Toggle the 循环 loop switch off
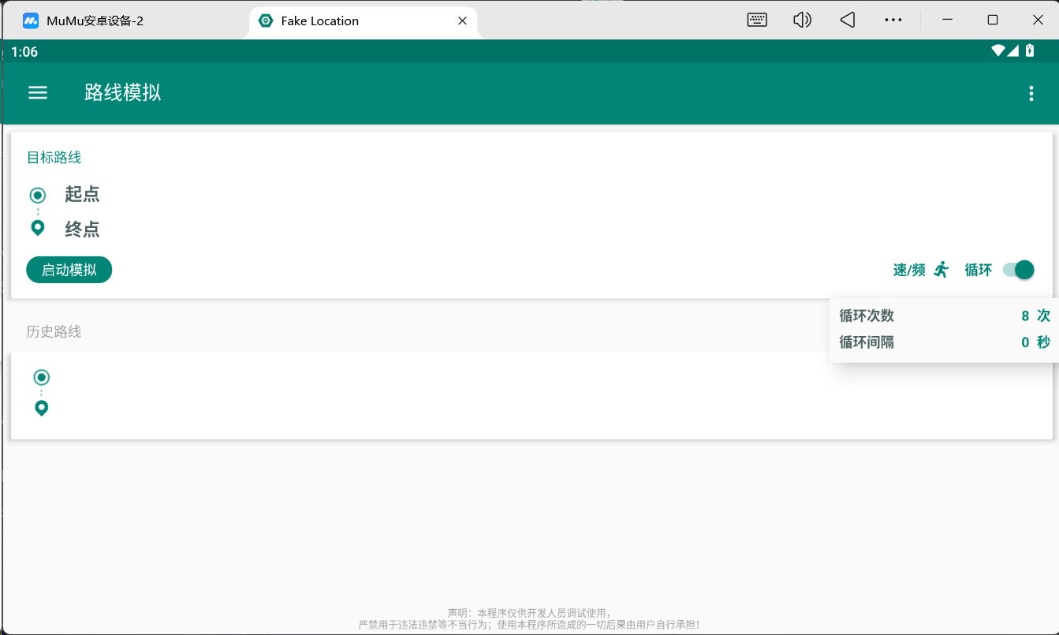 tap(1018, 270)
